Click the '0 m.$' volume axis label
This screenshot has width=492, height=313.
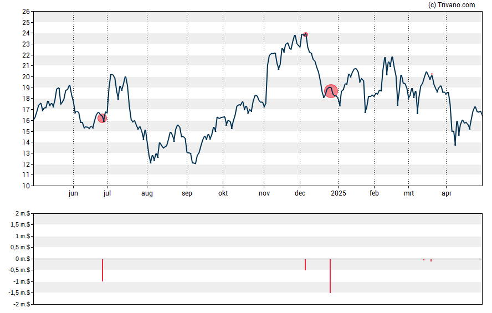(x=23, y=259)
